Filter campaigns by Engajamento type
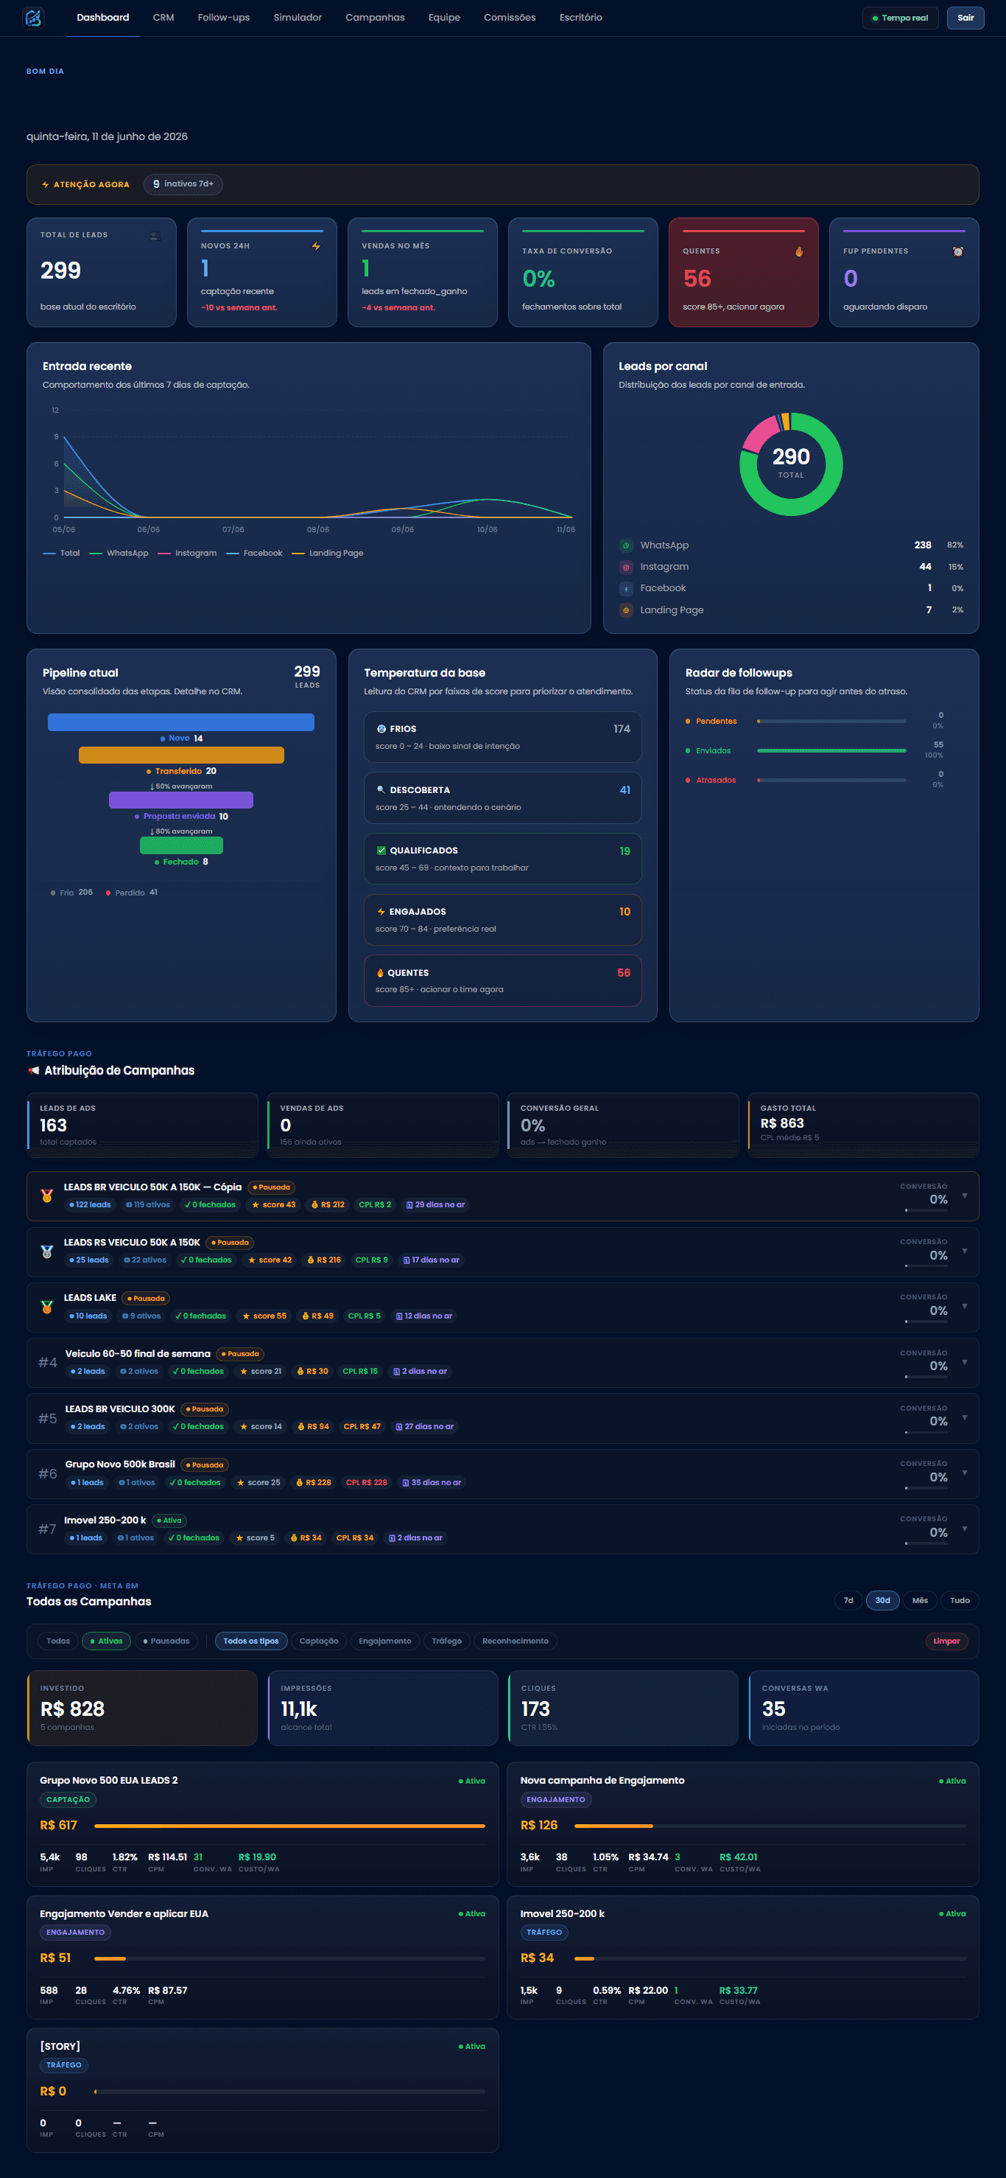 point(385,1641)
